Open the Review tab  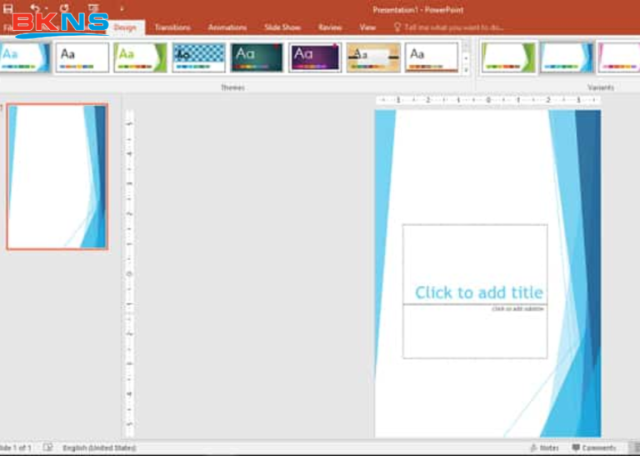(x=330, y=28)
